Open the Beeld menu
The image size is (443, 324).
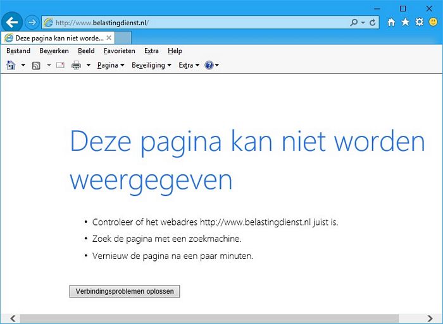[x=86, y=51]
